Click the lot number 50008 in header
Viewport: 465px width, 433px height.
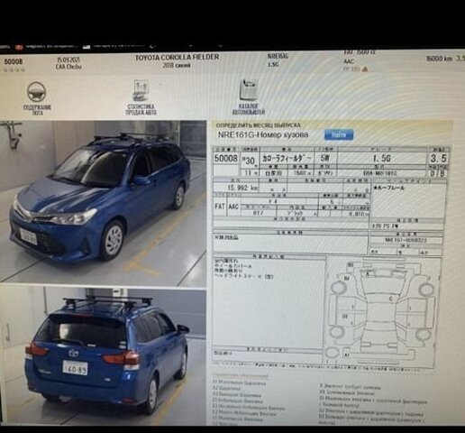(14, 61)
